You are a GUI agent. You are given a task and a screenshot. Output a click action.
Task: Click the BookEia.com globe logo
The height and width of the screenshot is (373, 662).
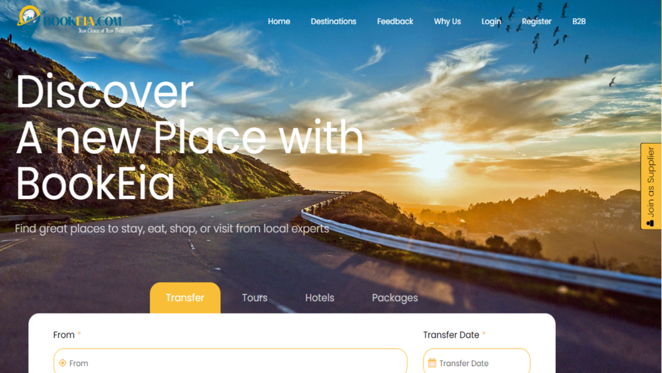click(28, 19)
